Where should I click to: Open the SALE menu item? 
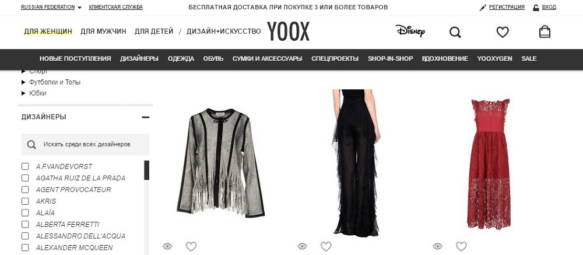point(529,58)
